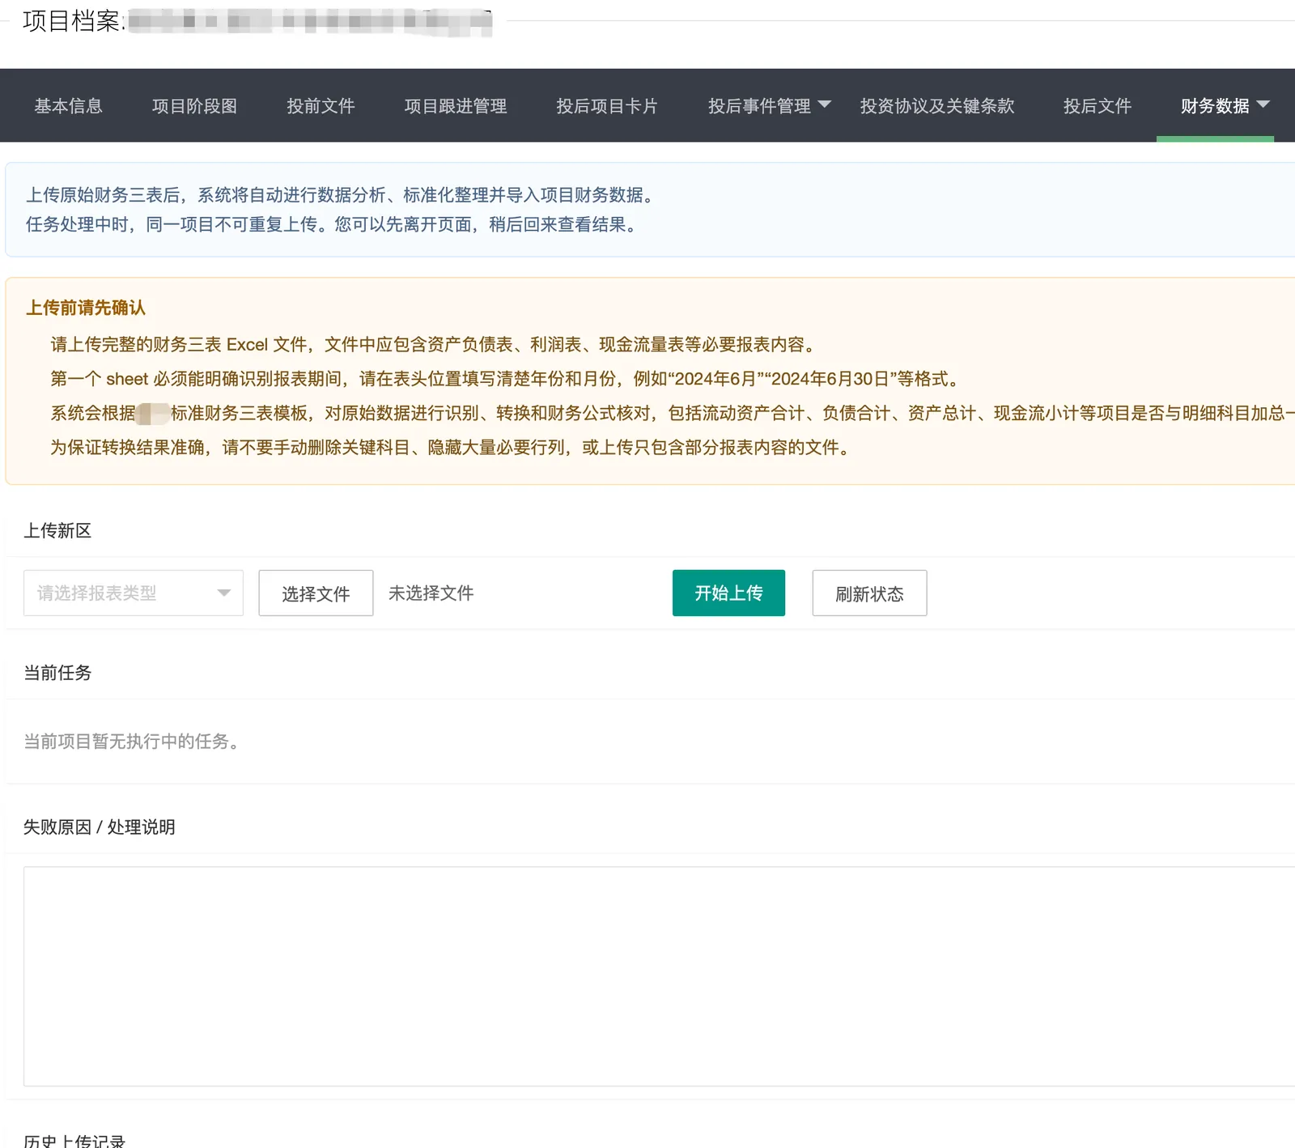
Task: Focus the 失败原因 / 处理说明 text area
Action: coord(659,976)
